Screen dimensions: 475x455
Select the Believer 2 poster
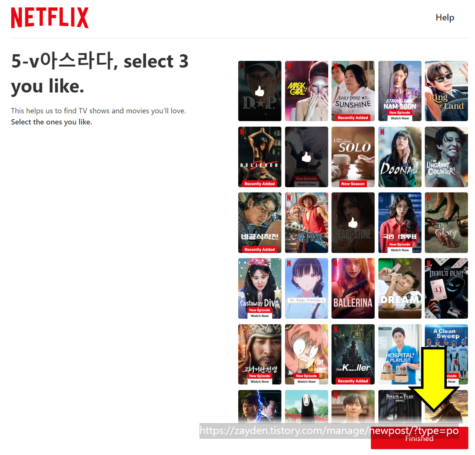tap(260, 157)
